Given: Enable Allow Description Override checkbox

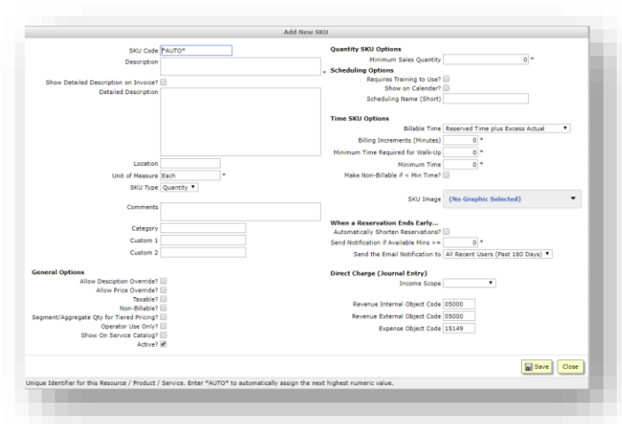Looking at the screenshot, I should (x=163, y=281).
